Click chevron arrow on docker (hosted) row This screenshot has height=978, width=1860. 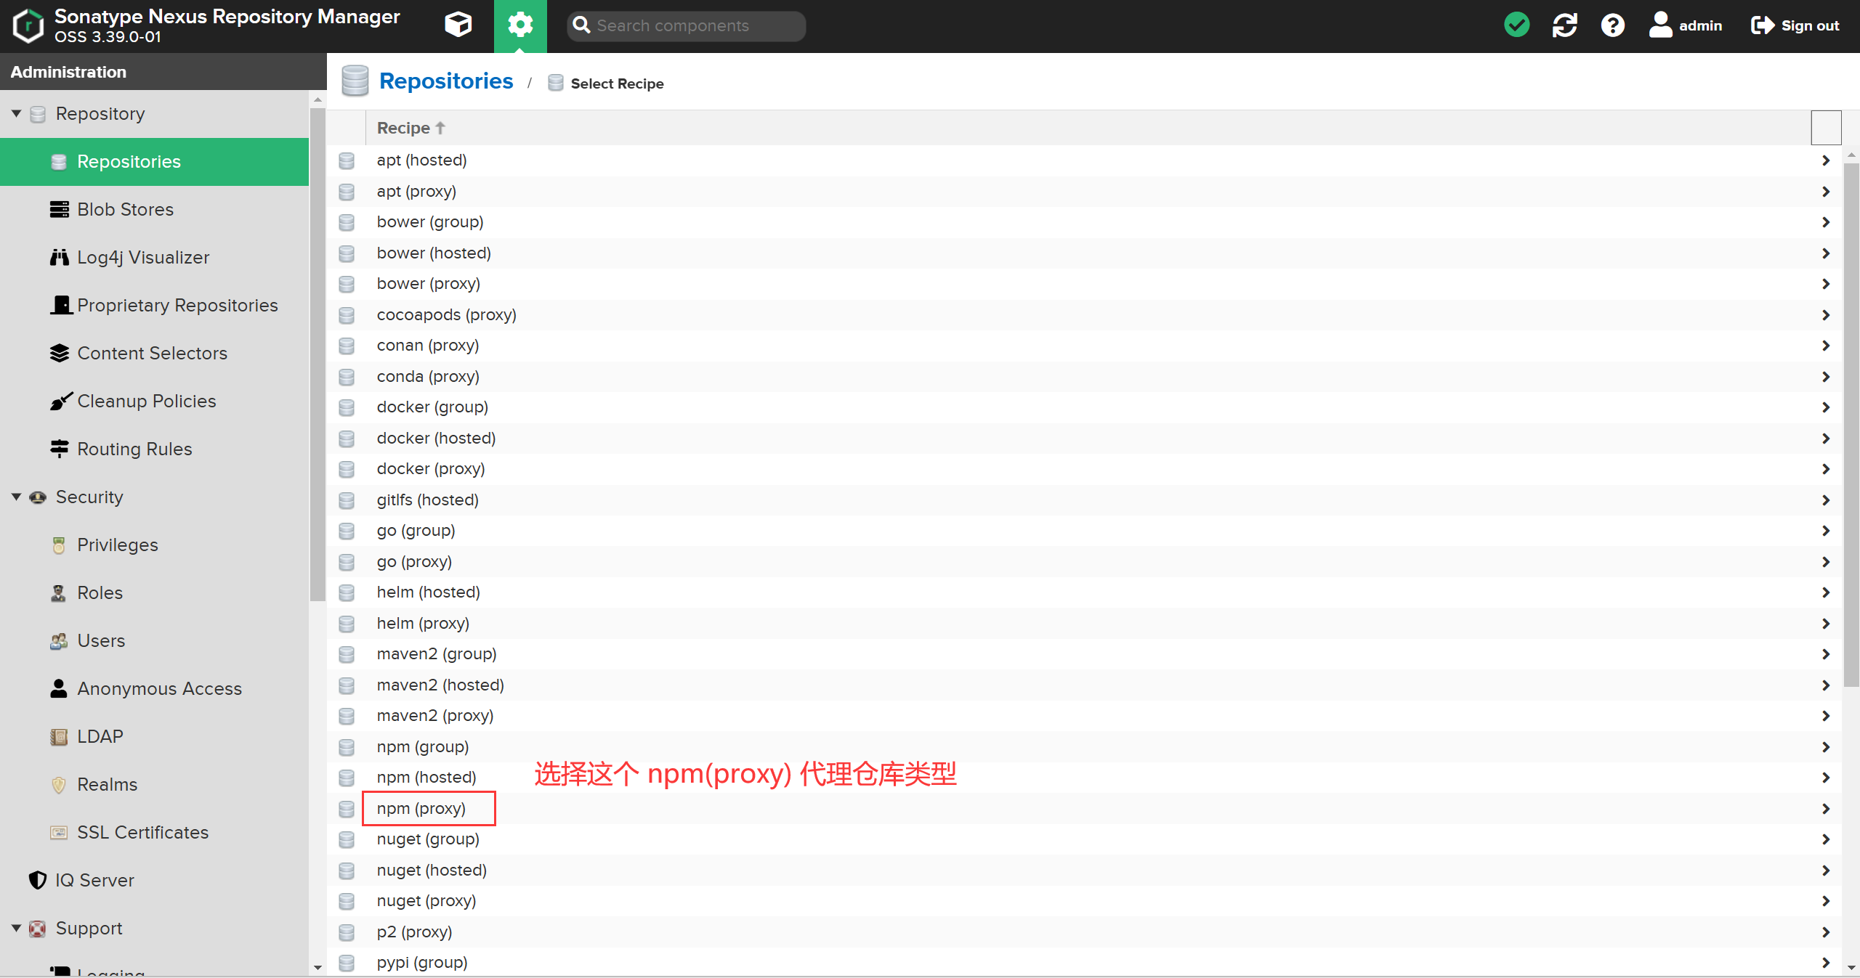coord(1825,439)
